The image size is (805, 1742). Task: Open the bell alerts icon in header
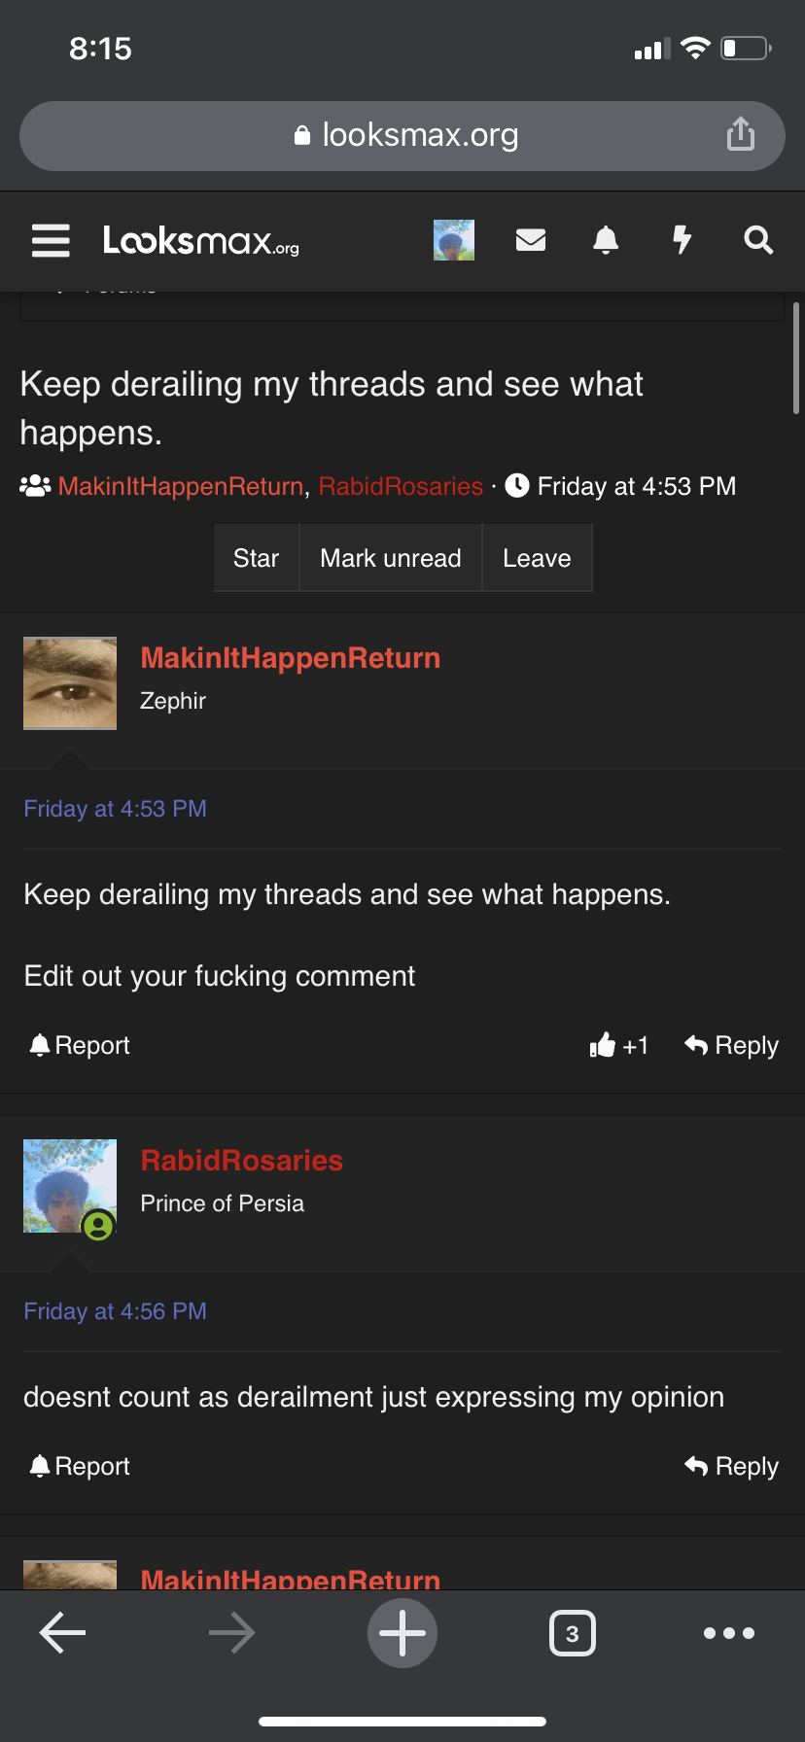606,240
